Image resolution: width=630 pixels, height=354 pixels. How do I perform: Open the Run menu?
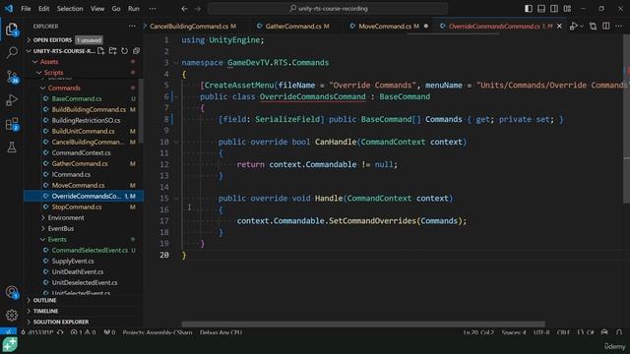coord(134,9)
